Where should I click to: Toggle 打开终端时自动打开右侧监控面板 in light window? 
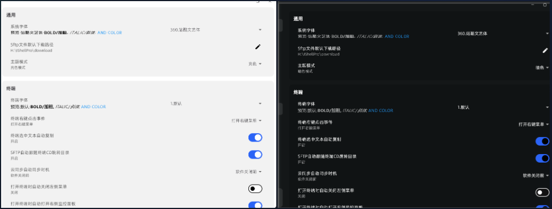pos(255,205)
